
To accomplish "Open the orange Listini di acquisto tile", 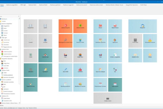I will [x=65, y=26].
